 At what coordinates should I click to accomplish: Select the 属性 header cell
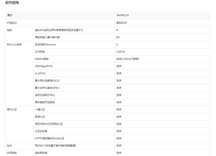[60, 15]
